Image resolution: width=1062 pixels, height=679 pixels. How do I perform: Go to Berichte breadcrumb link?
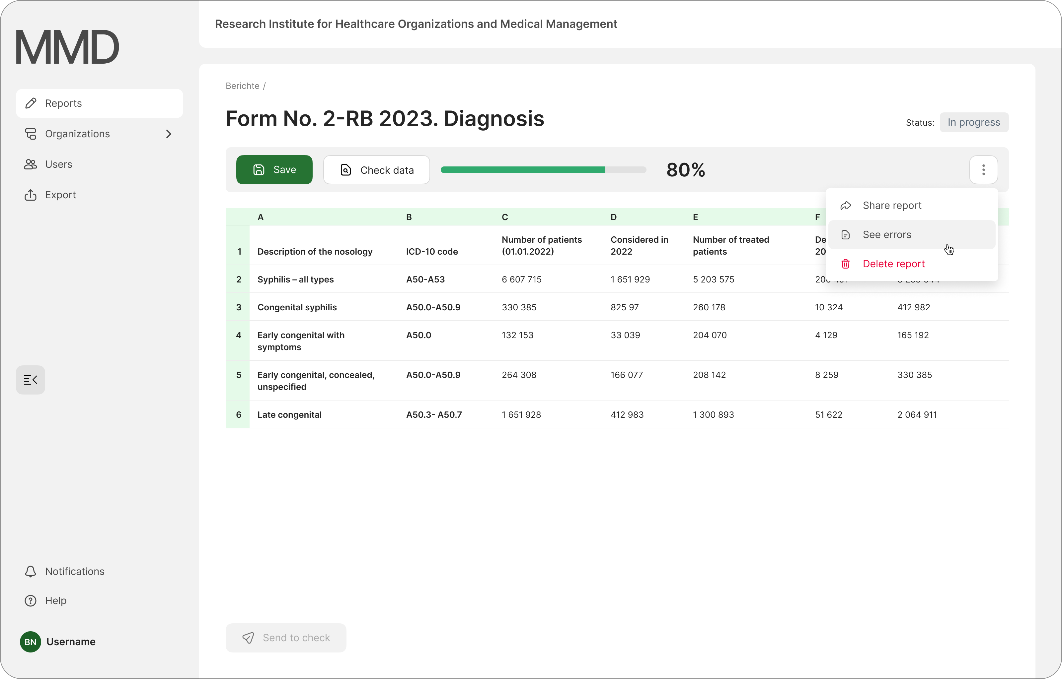coord(242,86)
